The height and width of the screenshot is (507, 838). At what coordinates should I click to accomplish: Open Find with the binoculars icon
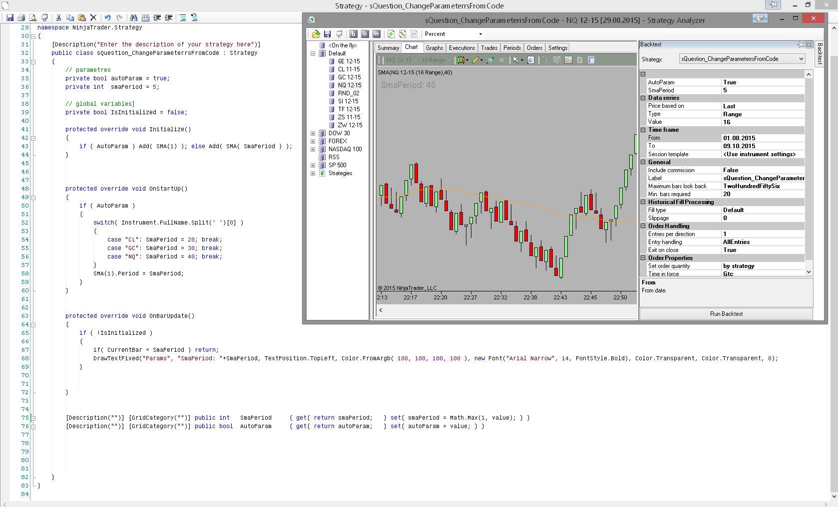(x=133, y=17)
